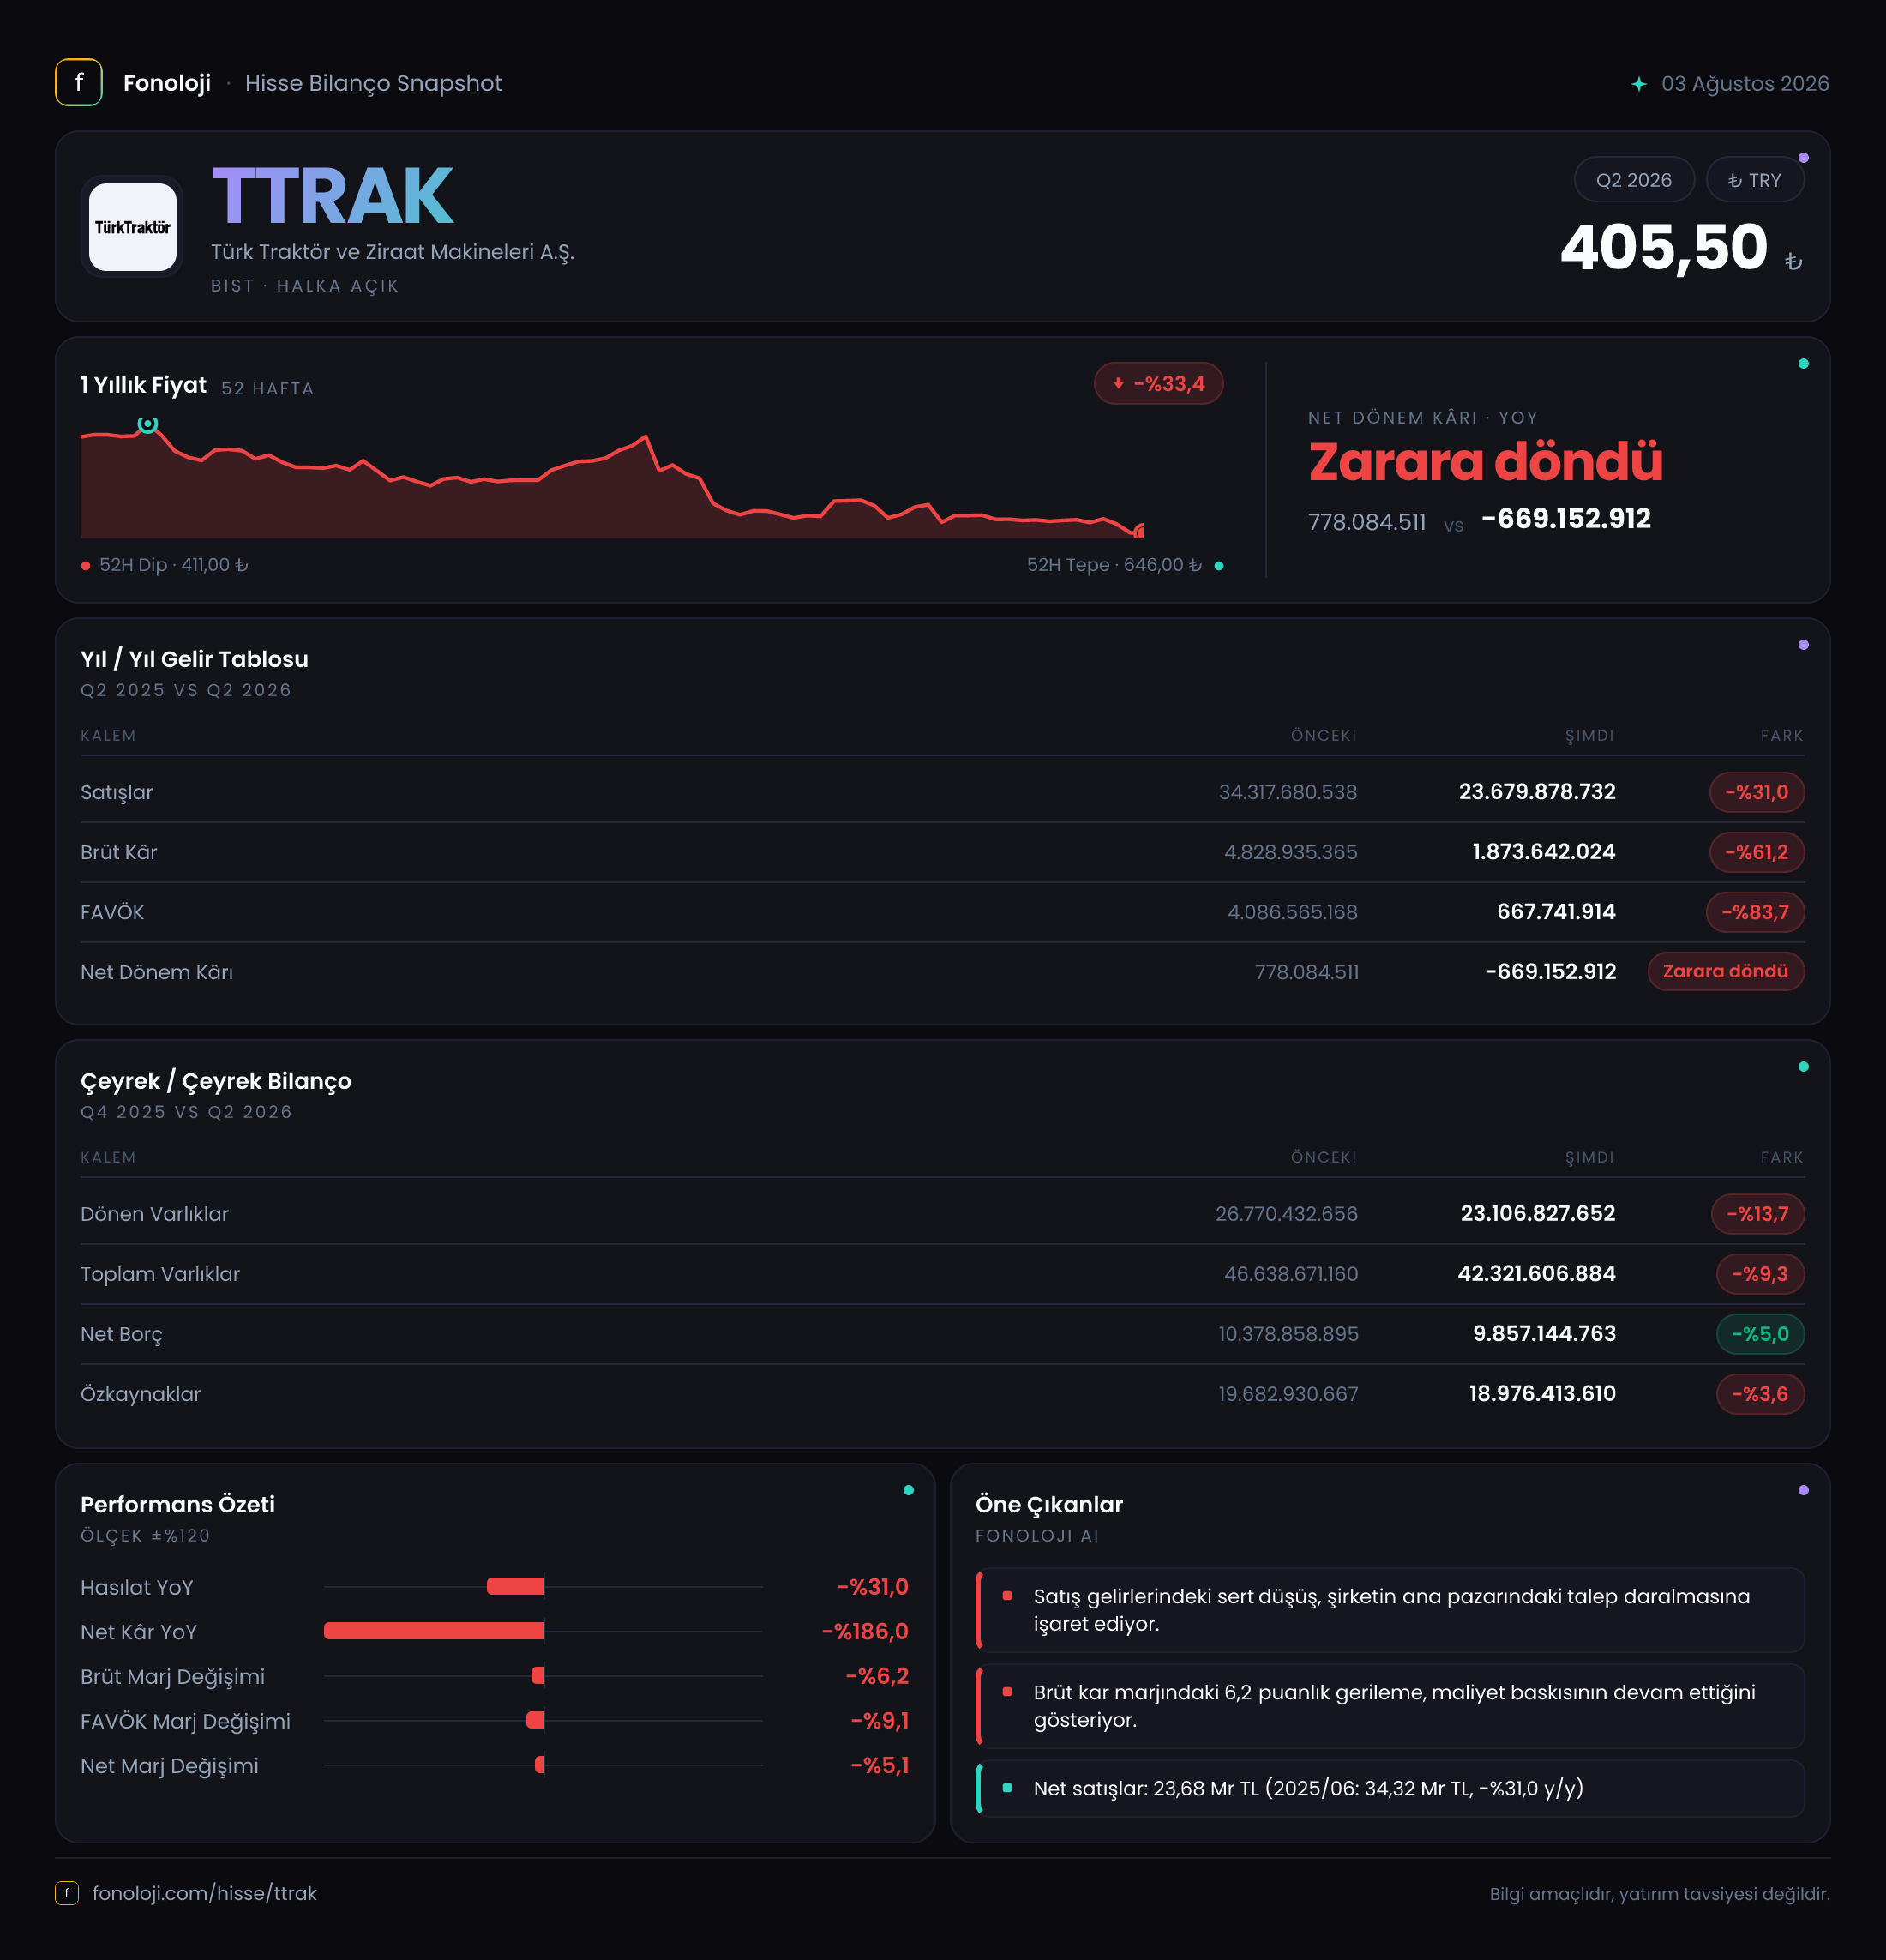The image size is (1886, 1960).
Task: Click the Toplam Varlıklar -%9,3 badge
Action: pos(1760,1274)
